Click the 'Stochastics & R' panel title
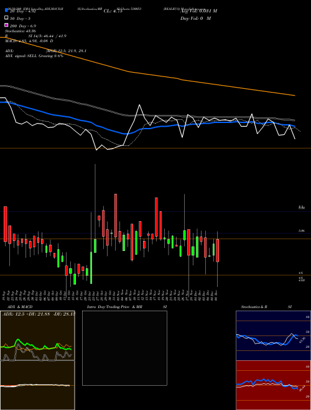 coord(254,307)
